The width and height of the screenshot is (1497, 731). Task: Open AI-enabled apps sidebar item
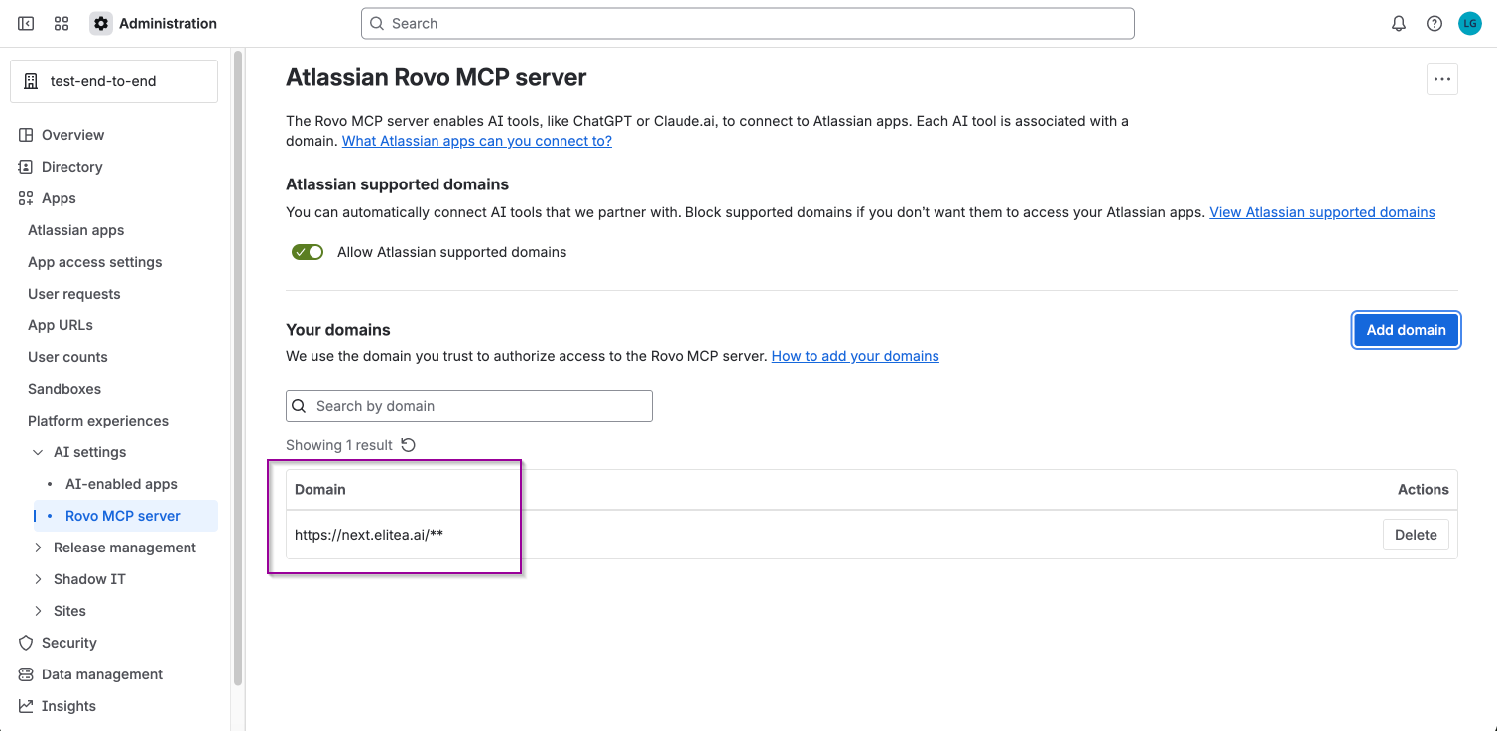click(x=121, y=484)
